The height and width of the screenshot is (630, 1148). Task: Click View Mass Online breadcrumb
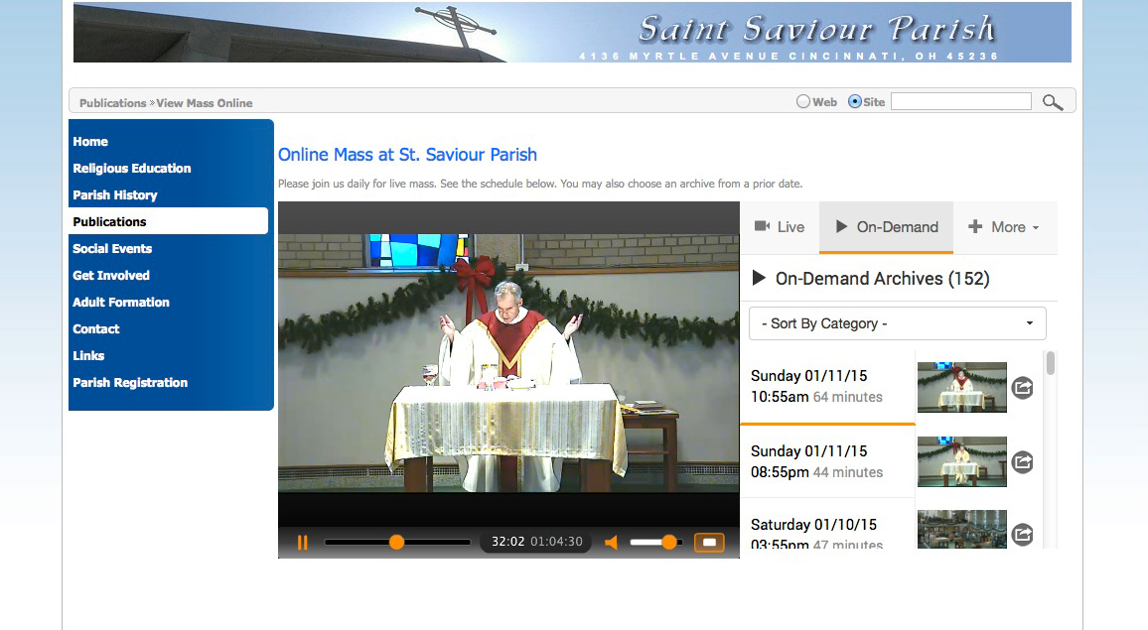(205, 103)
